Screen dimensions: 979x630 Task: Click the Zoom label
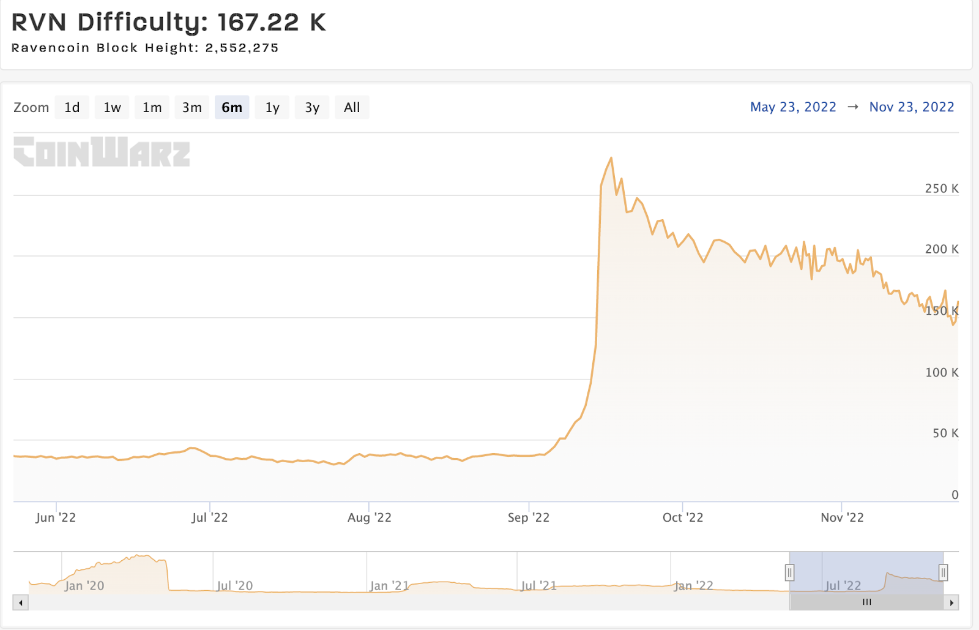[x=31, y=107]
